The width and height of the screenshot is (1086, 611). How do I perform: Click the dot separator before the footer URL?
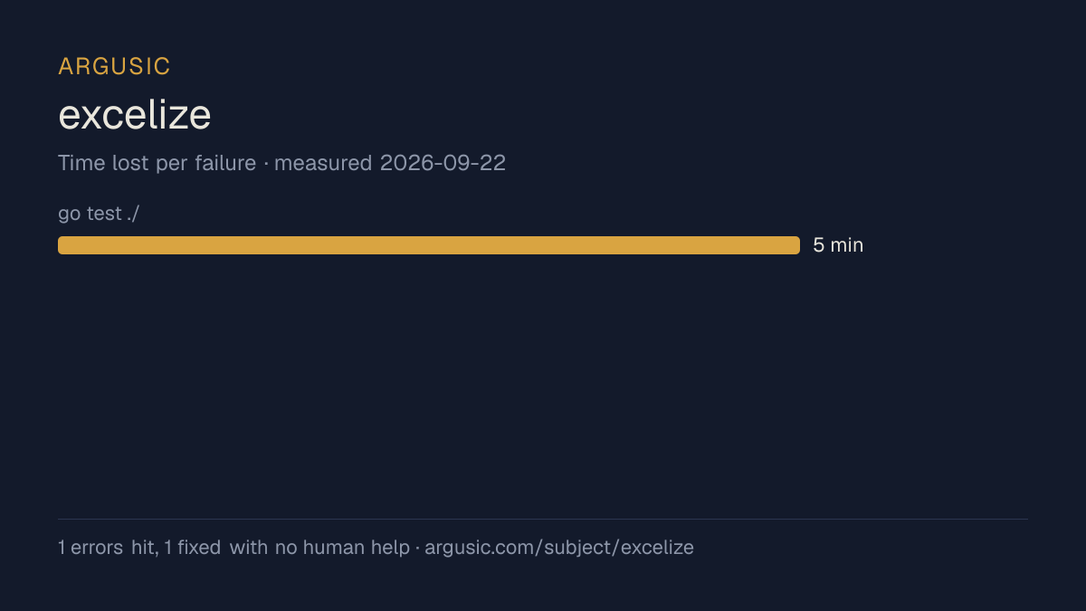tap(417, 548)
